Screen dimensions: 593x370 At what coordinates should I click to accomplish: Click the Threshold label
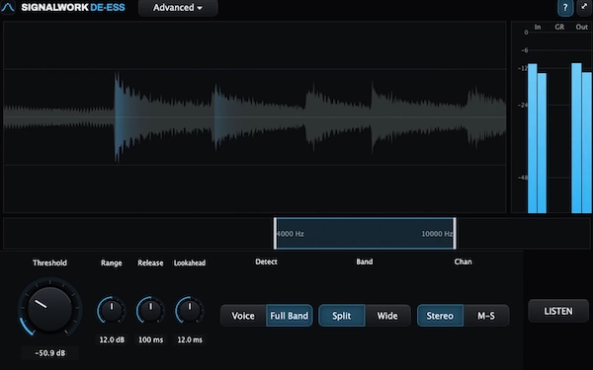tap(49, 262)
